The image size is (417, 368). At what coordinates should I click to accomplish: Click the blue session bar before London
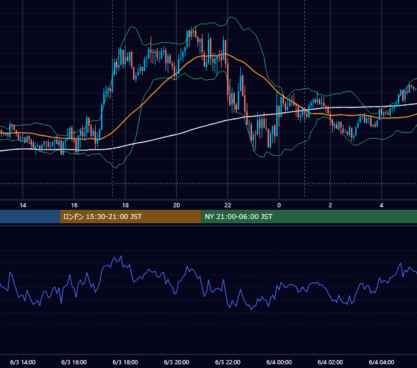[x=30, y=217]
